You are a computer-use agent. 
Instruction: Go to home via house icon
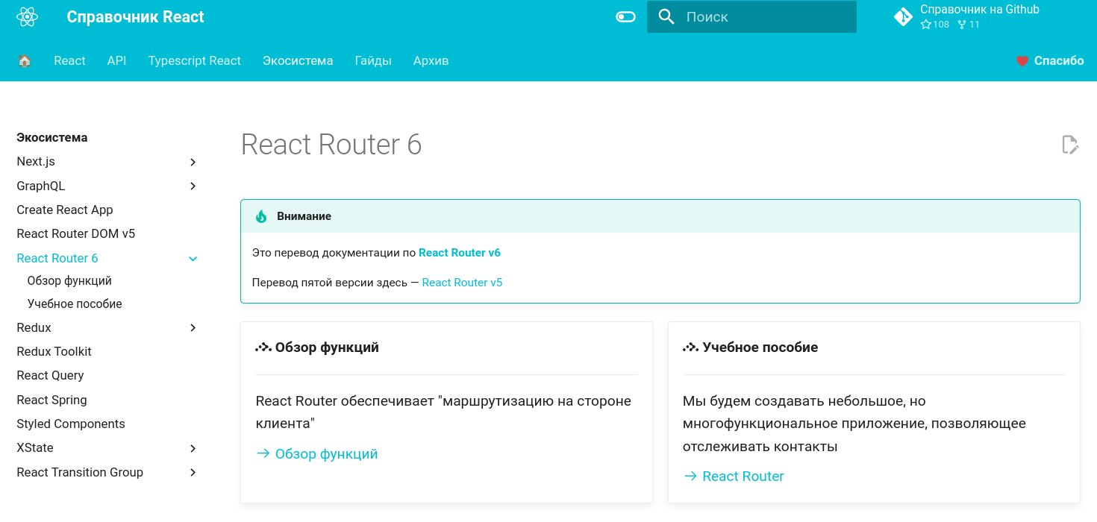pos(25,60)
